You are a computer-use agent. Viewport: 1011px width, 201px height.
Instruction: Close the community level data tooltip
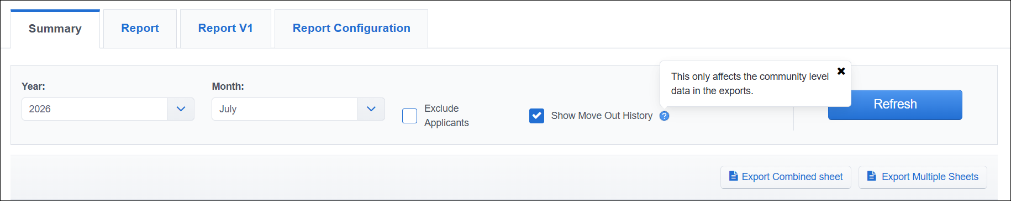tap(841, 71)
